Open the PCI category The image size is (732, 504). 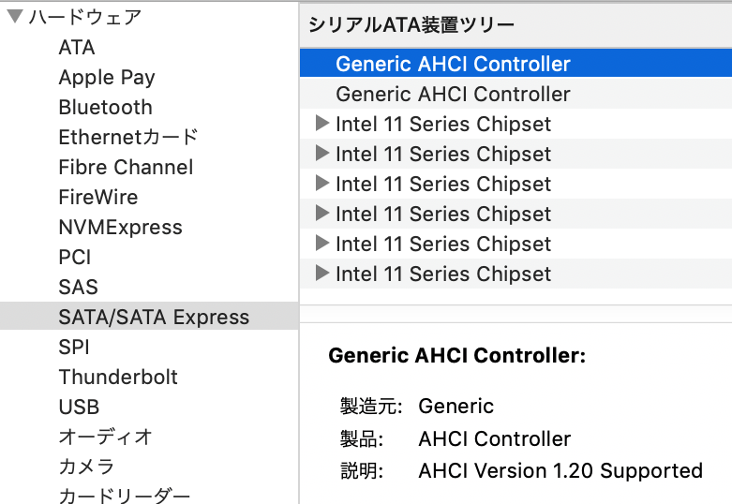click(x=75, y=257)
